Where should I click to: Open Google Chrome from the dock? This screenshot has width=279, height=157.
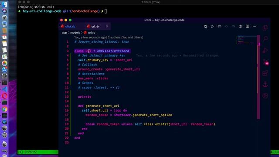coord(4,109)
